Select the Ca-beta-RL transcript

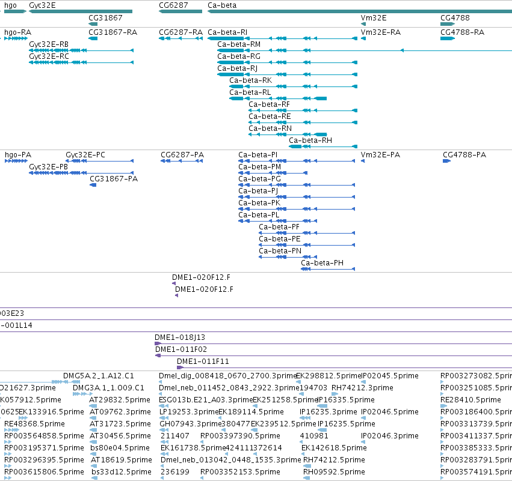(x=278, y=98)
